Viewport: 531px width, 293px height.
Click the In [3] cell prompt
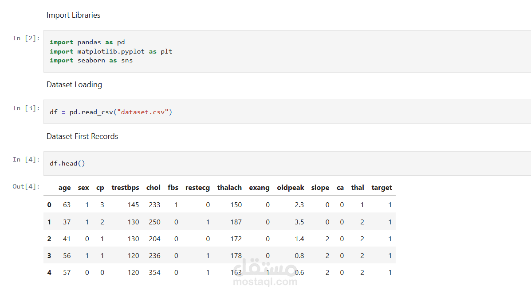pos(26,108)
